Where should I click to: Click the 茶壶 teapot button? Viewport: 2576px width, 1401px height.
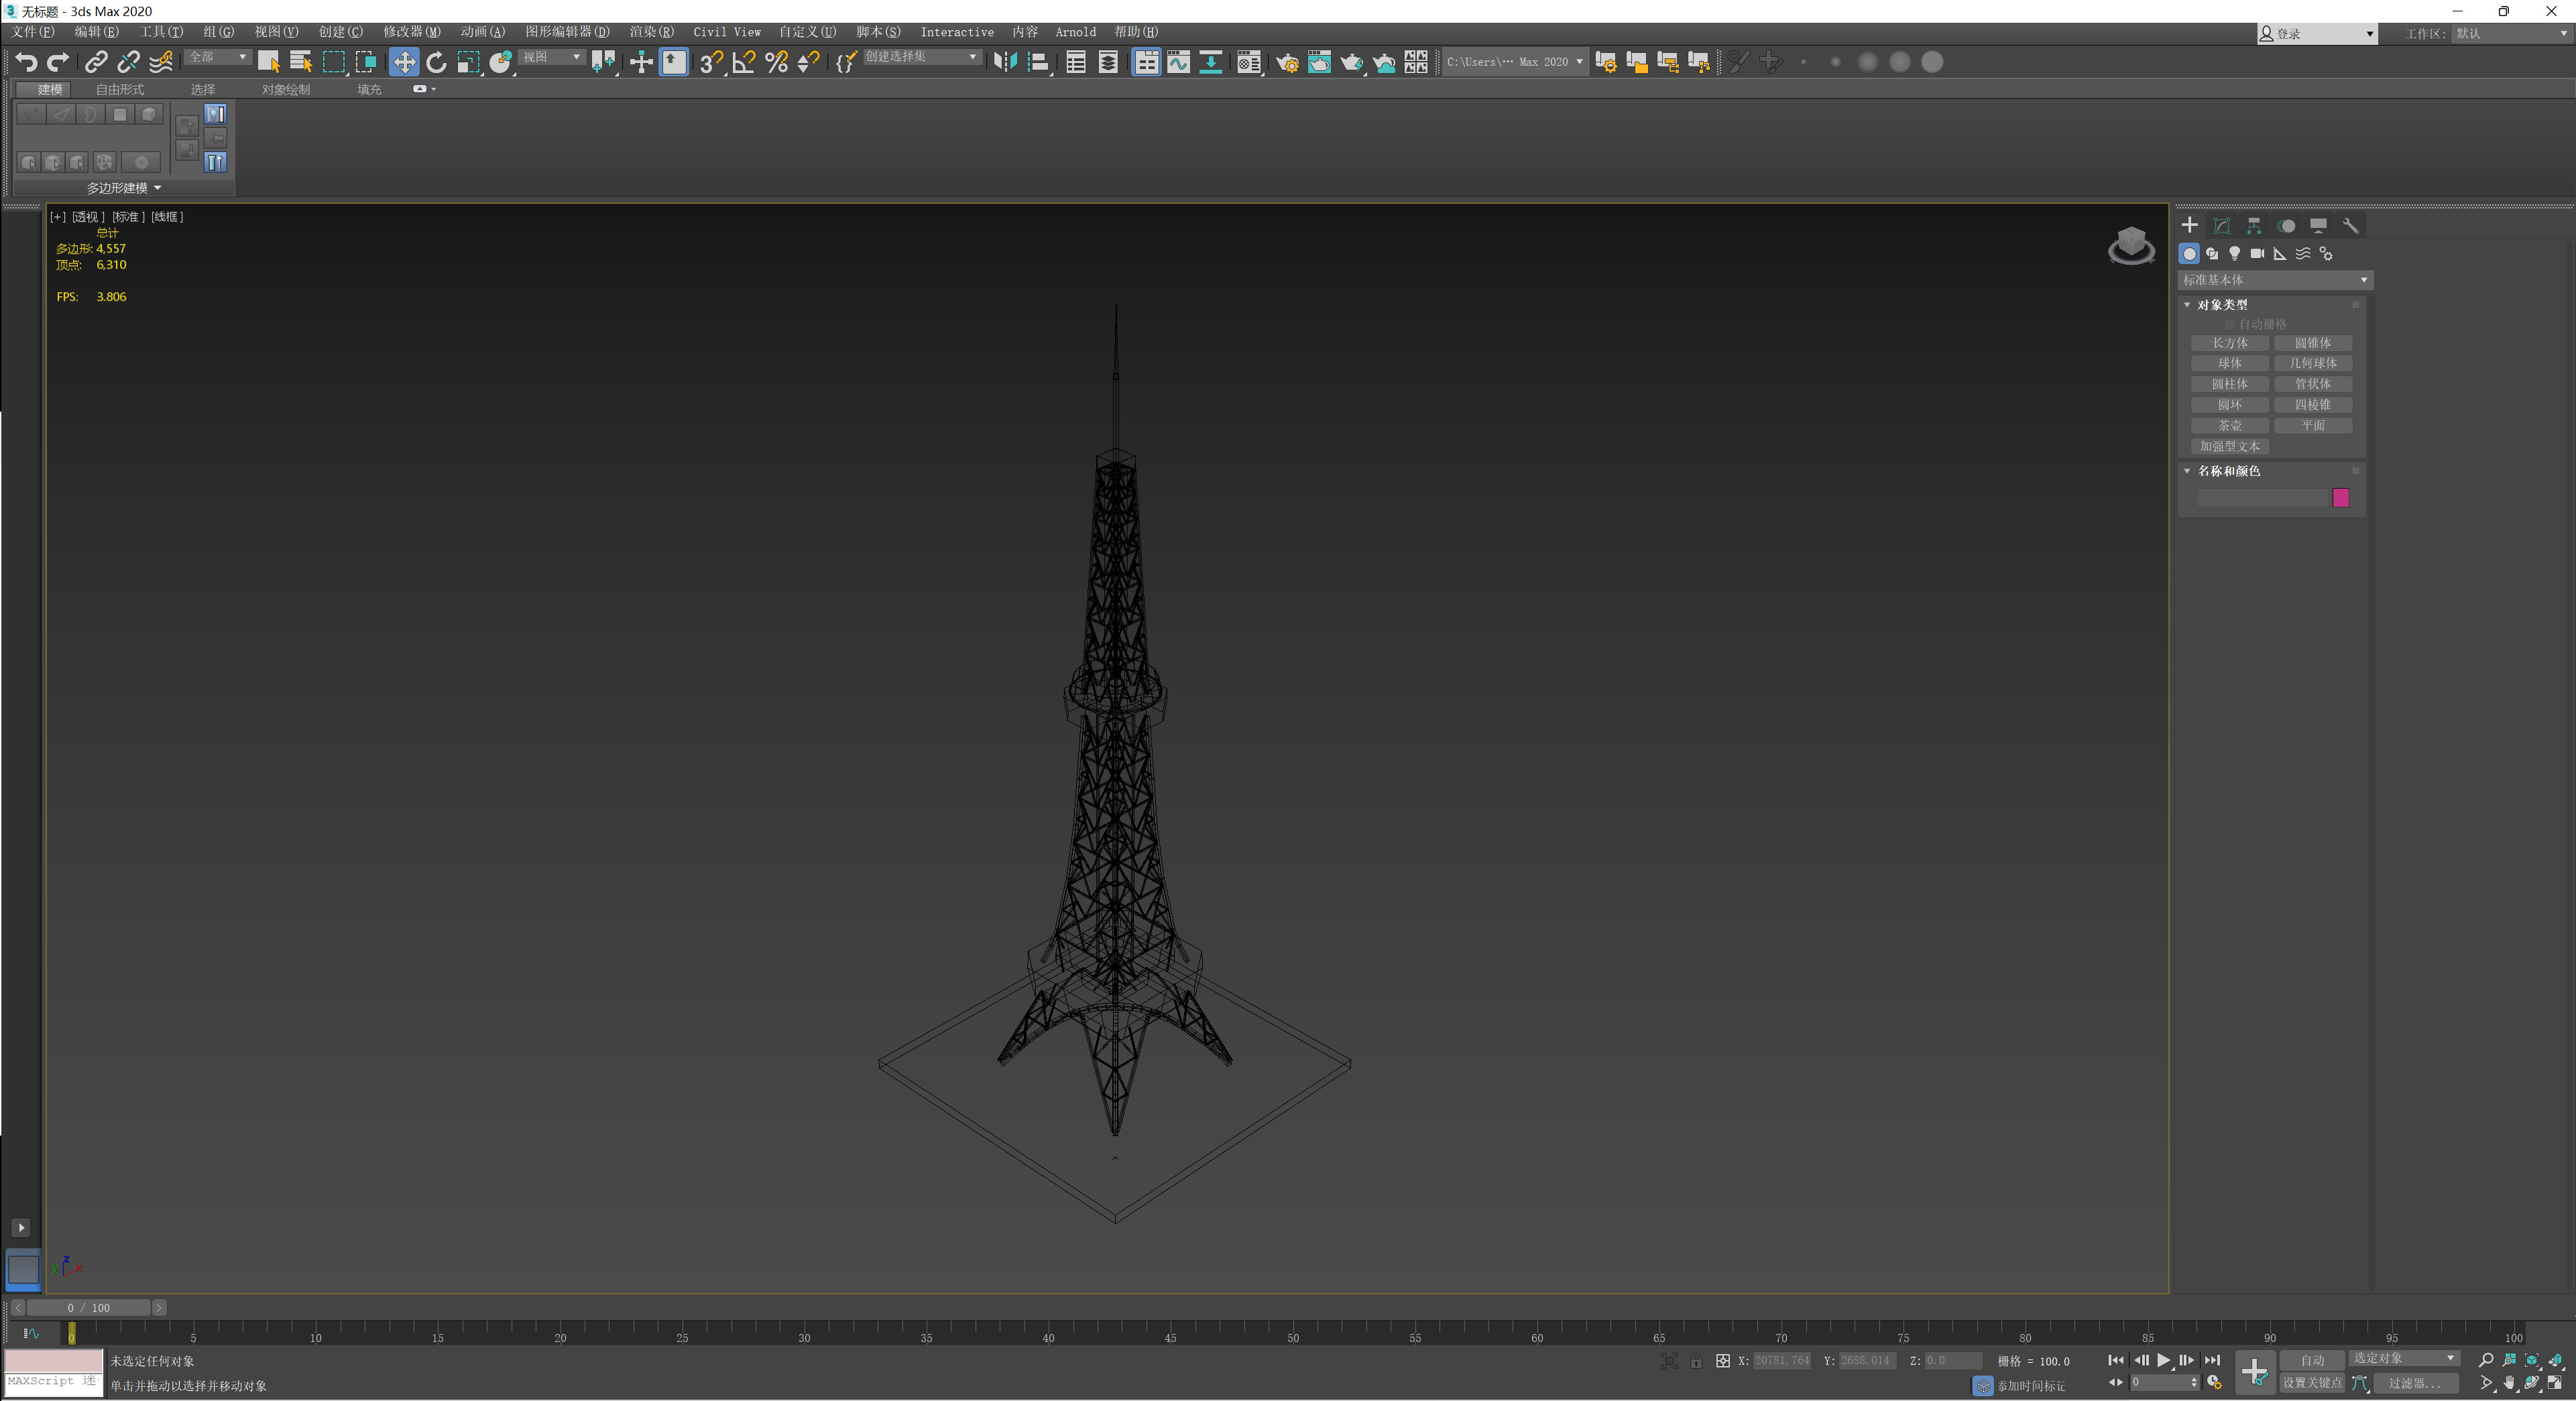(2229, 426)
